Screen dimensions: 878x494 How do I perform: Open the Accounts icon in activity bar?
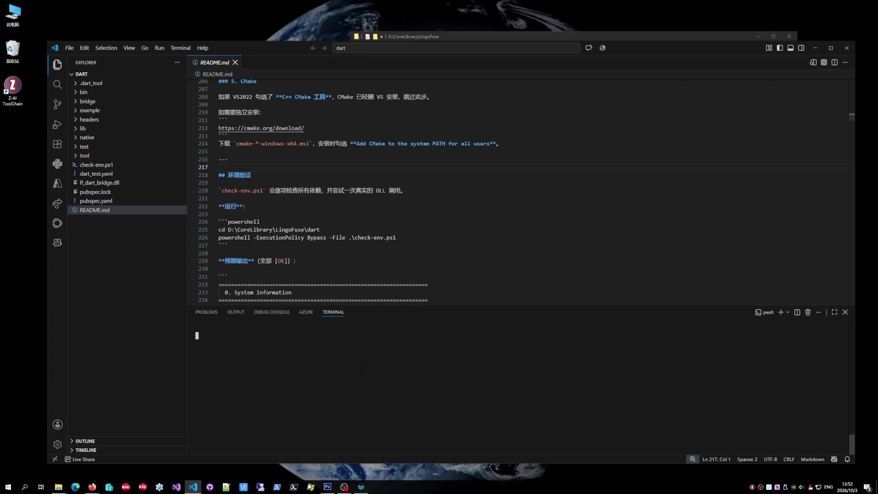[x=57, y=424]
